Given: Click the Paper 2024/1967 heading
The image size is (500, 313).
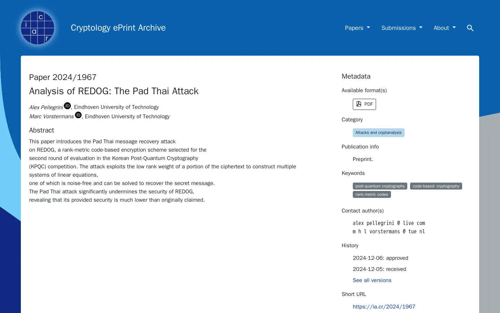Looking at the screenshot, I should [x=63, y=77].
